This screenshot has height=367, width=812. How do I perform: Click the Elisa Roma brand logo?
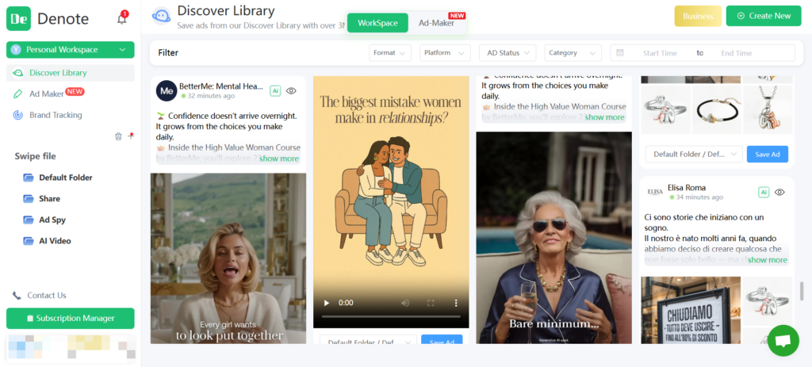click(x=655, y=192)
